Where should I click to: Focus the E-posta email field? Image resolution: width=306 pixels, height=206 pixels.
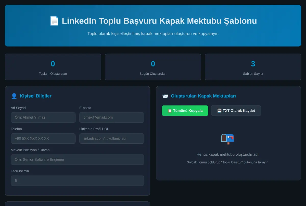pos(112,117)
